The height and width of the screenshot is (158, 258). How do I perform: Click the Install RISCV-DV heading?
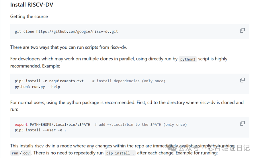coord(32,5)
